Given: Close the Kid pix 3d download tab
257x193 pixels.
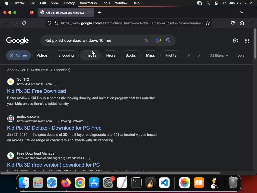Looking at the screenshot, I should (x=90, y=12).
